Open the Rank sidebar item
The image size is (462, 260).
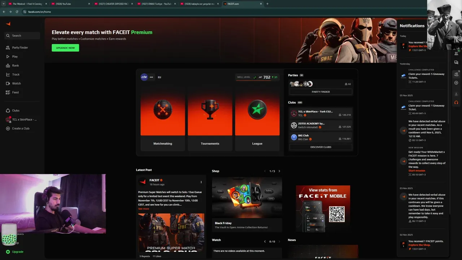coord(22,66)
